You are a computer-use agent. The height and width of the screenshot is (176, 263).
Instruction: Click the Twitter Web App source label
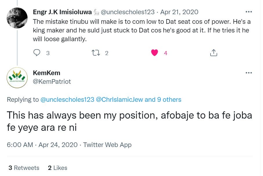[x=107, y=145]
